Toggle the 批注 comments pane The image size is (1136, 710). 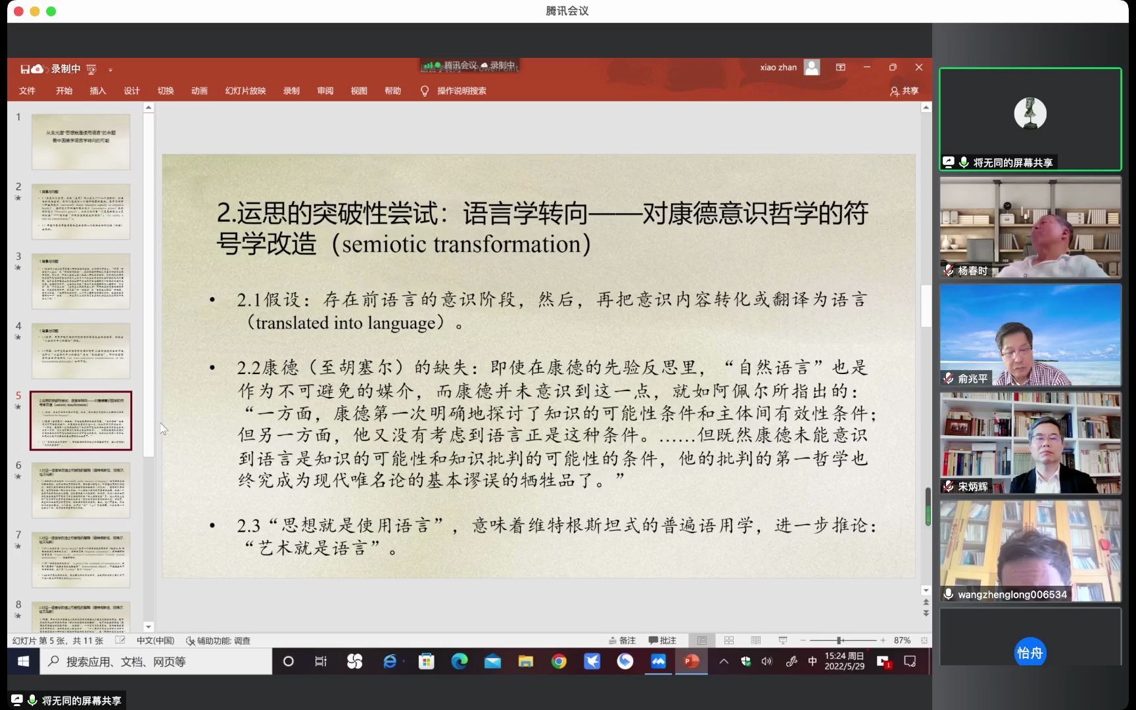(663, 640)
